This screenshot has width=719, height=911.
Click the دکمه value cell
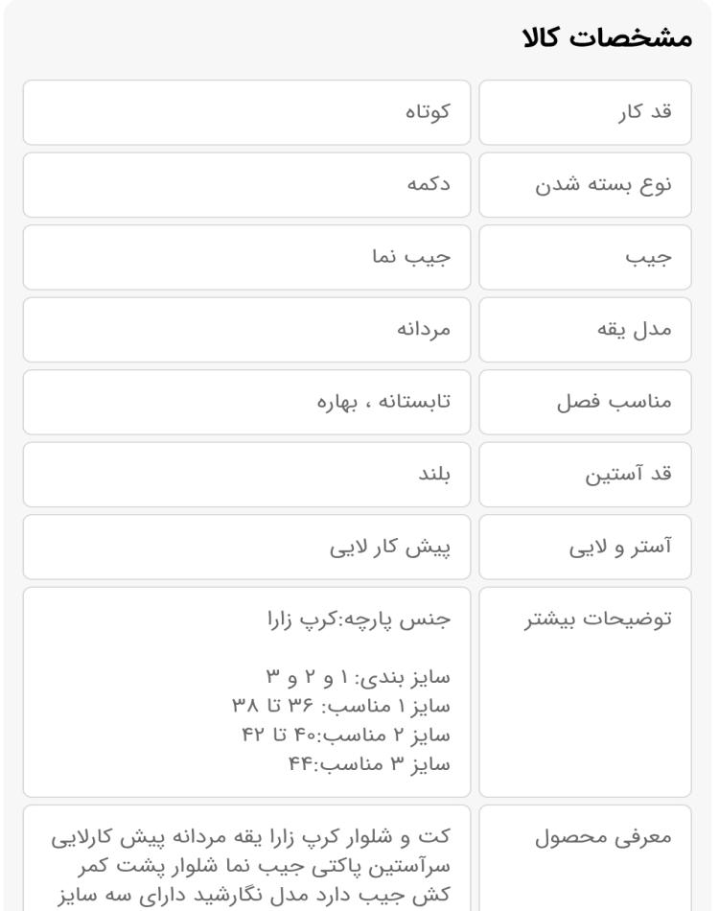coord(246,185)
